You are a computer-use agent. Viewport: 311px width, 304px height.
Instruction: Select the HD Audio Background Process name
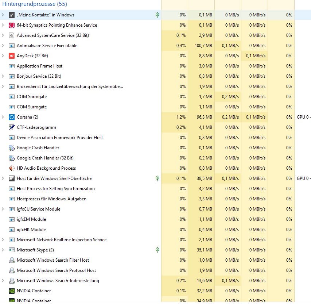tap(46, 168)
